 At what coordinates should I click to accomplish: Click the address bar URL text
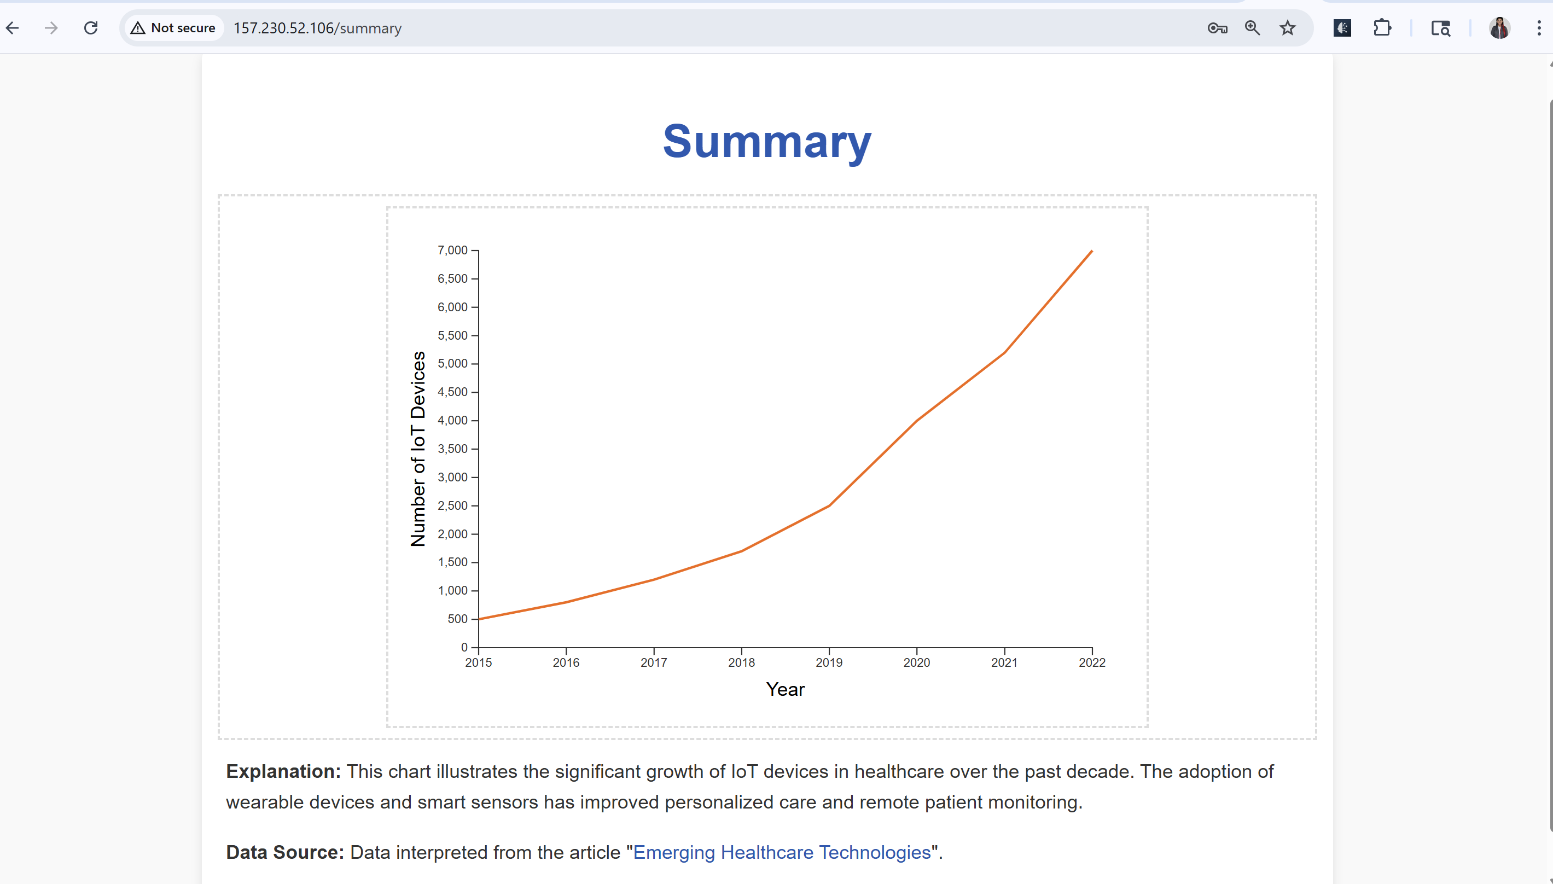tap(317, 28)
